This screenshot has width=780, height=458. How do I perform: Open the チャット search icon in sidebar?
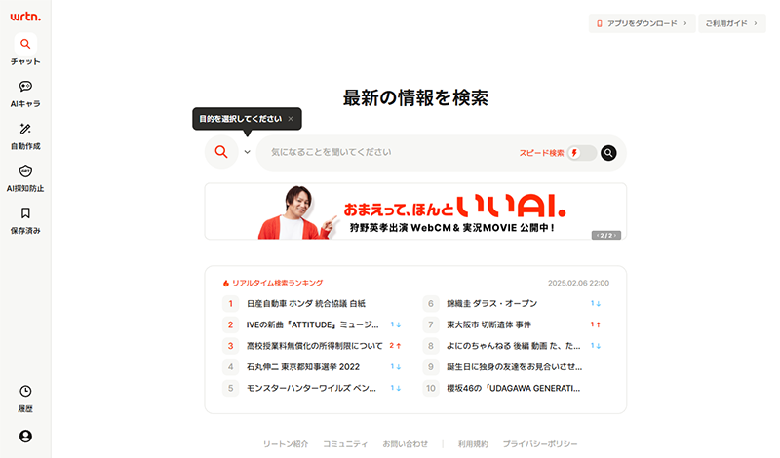click(25, 44)
